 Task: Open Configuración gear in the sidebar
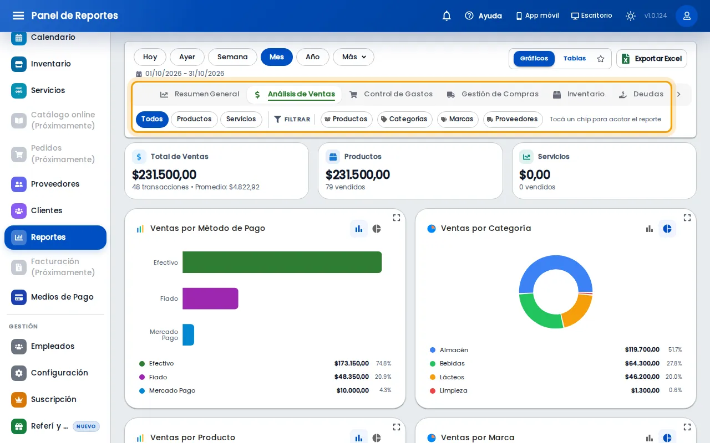tap(55, 373)
